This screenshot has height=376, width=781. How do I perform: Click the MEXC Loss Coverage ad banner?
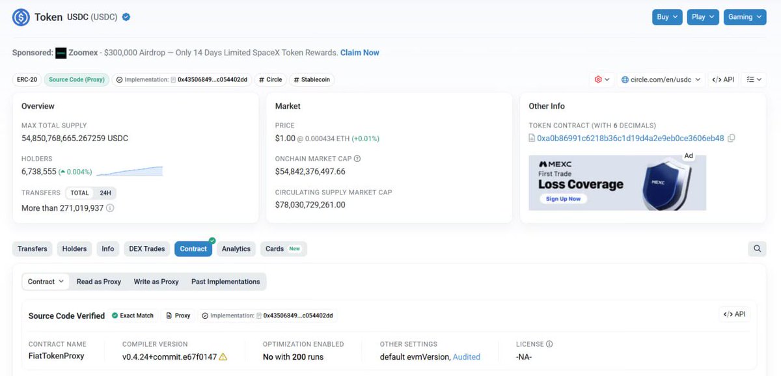click(x=617, y=182)
